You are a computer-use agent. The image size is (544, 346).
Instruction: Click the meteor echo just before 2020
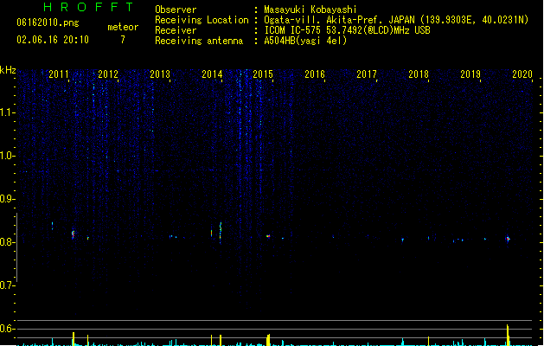[508, 239]
